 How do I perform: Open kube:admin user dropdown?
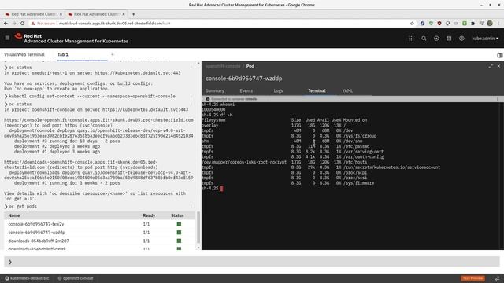point(485,39)
